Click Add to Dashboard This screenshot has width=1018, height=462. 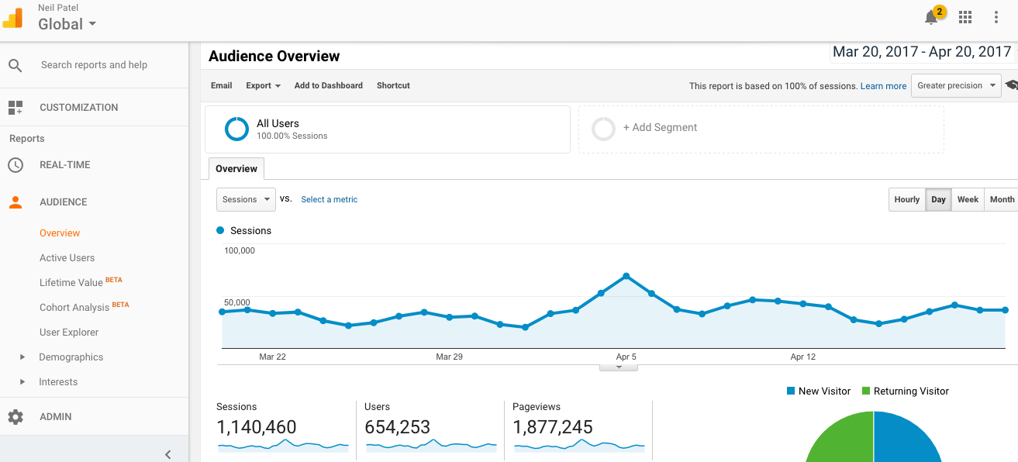(328, 85)
